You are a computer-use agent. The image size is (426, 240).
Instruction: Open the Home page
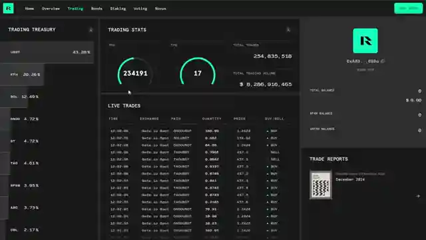click(29, 9)
